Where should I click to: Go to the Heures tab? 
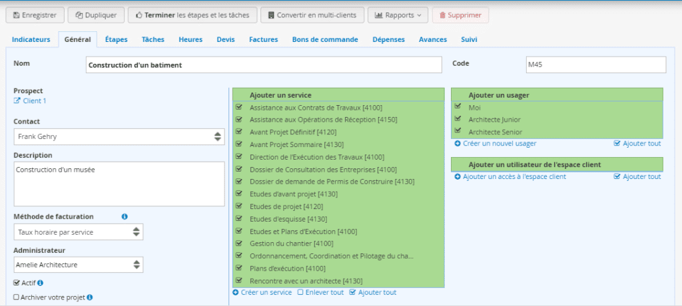coord(190,39)
